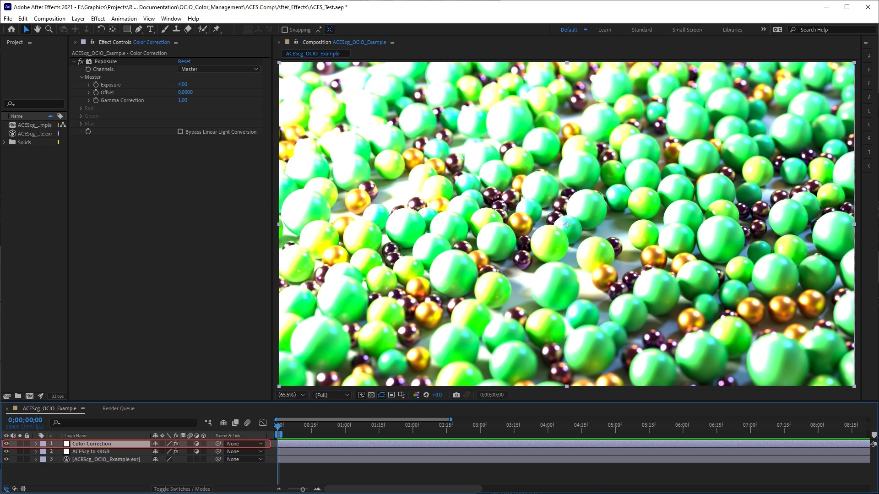879x494 pixels.
Task: Select the Zoom tool magnifier
Action: [x=49, y=29]
